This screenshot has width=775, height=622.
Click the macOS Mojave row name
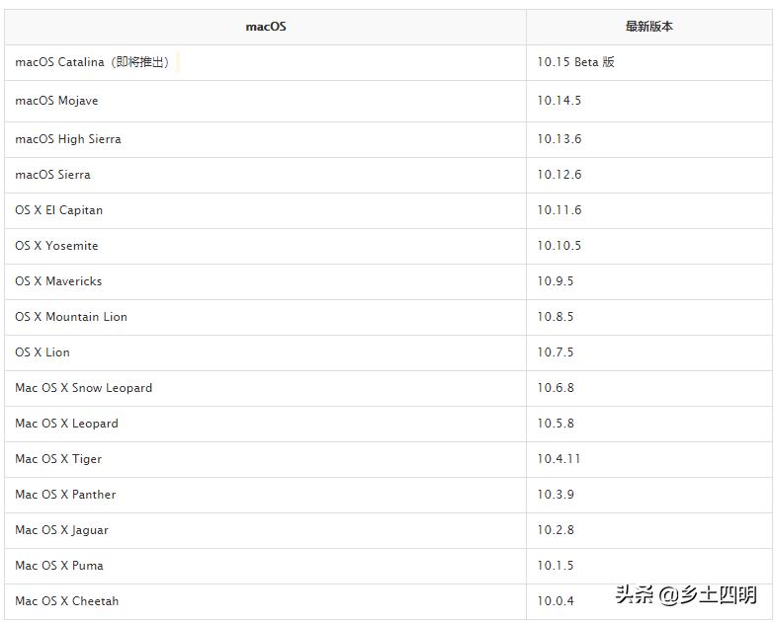pos(56,101)
